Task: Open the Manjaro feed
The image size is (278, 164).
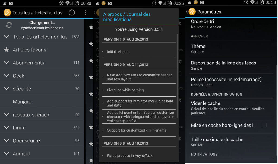Action: click(22, 102)
